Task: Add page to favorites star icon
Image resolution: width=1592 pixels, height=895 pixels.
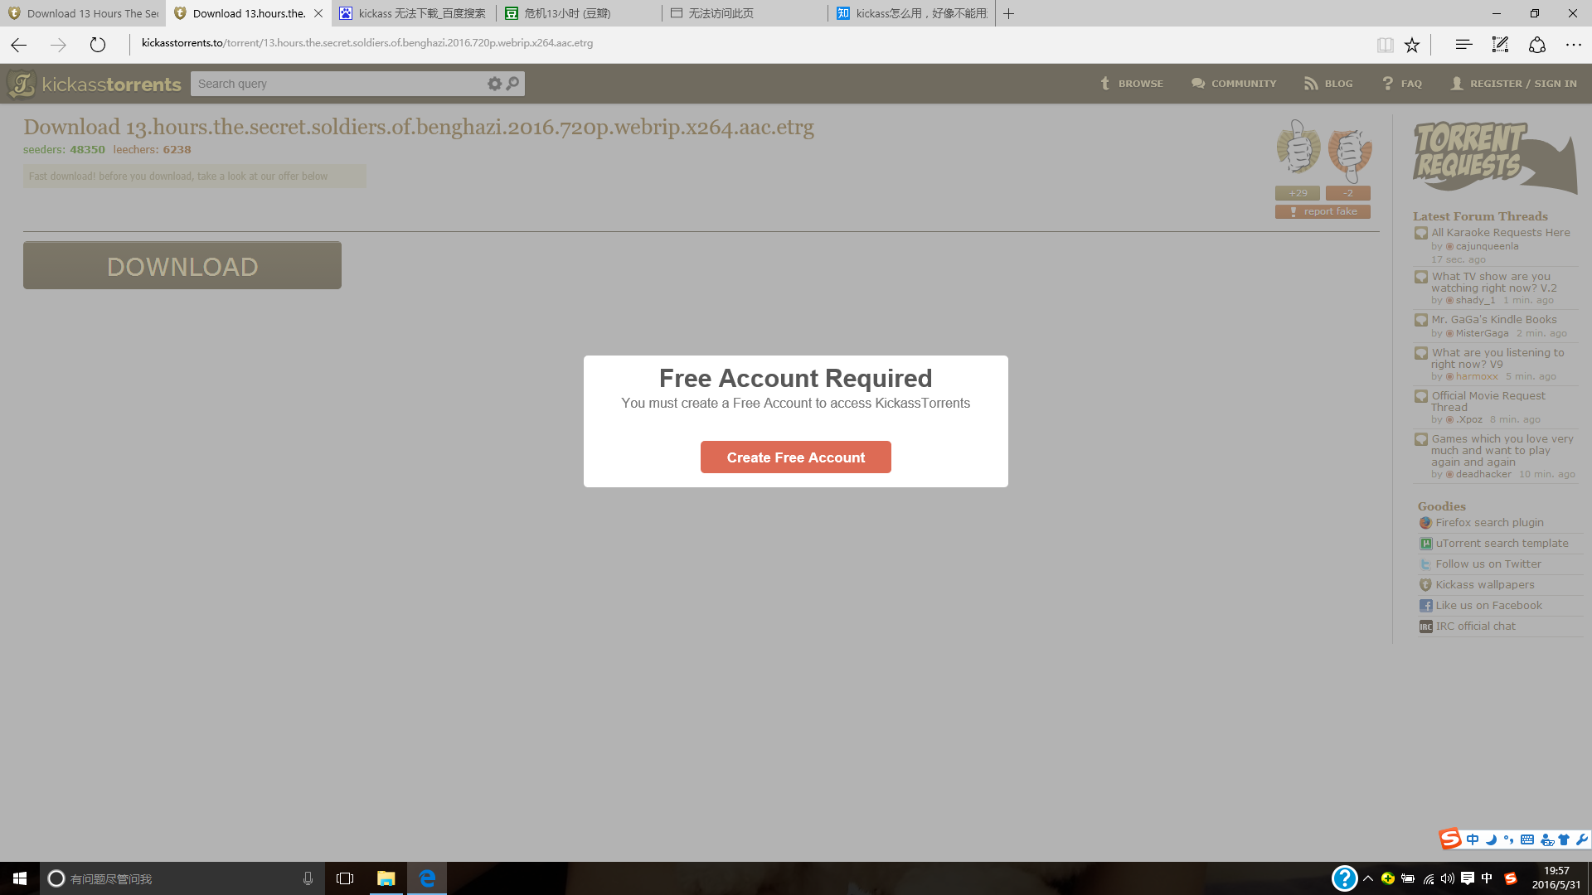Action: (1412, 45)
